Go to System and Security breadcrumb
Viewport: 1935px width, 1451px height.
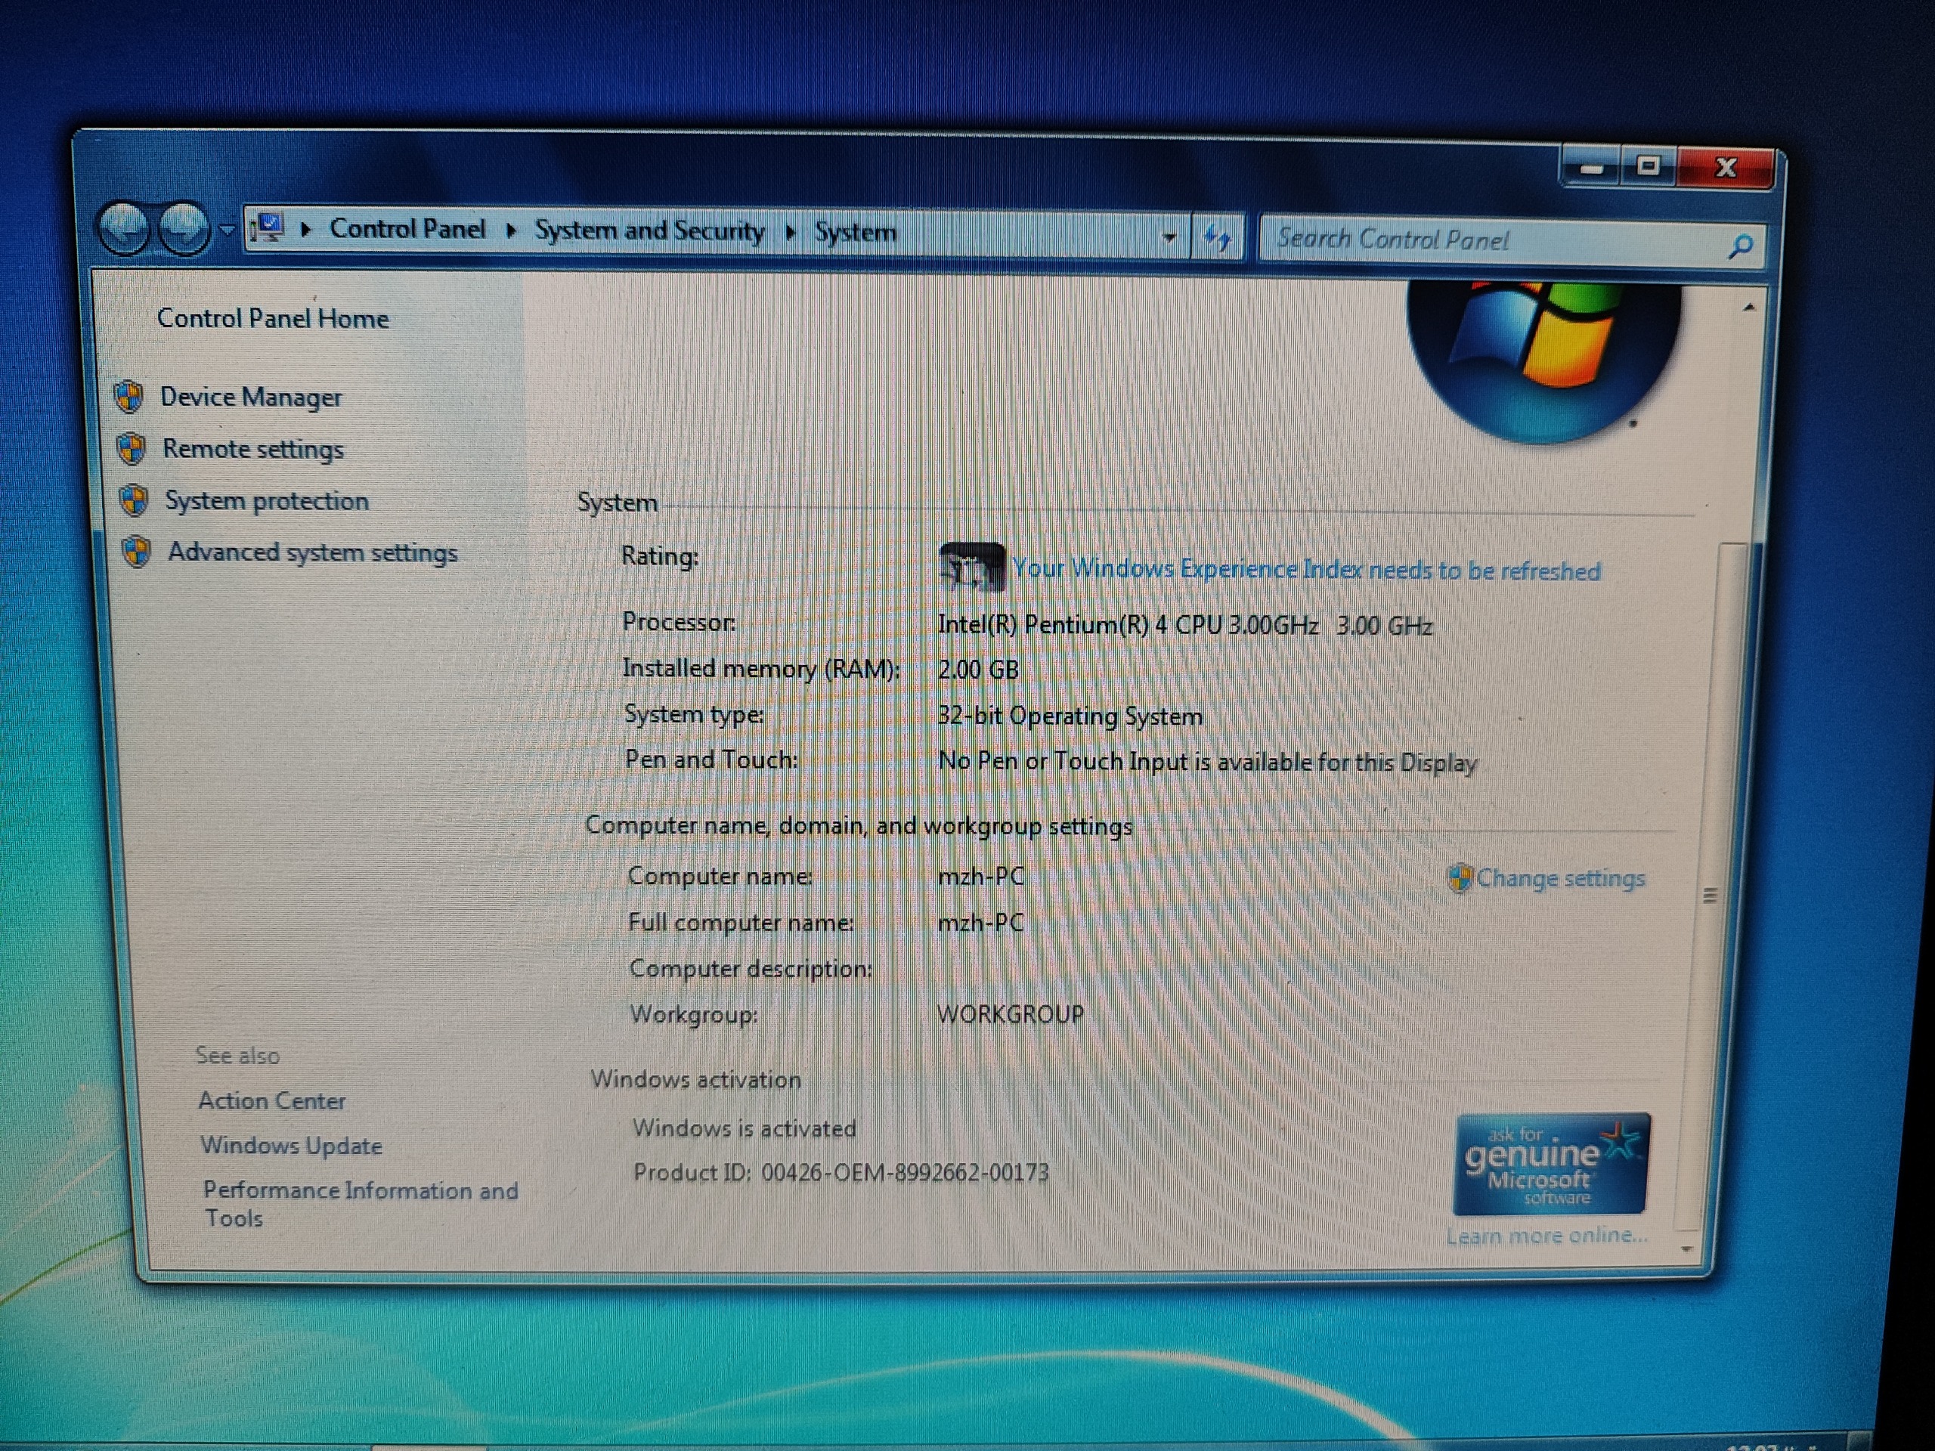pos(649,231)
